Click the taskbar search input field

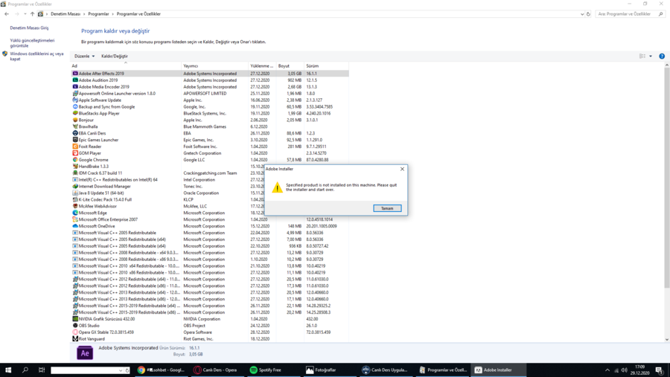(87, 370)
